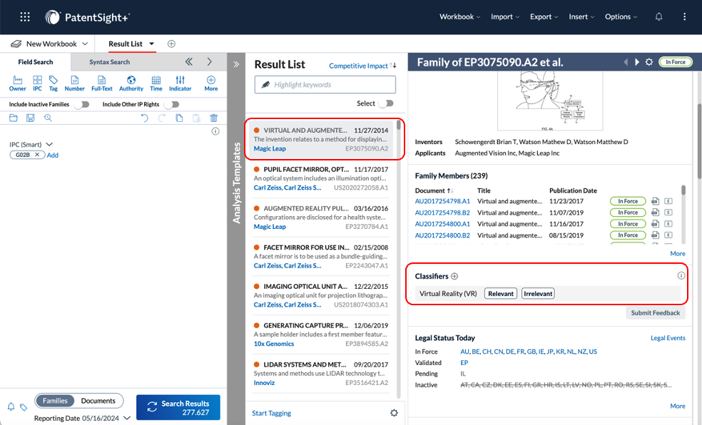Submit classifier feedback
This screenshot has height=425, width=702.
point(656,313)
